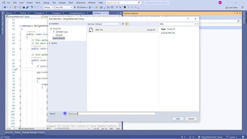Image resolution: width=247 pixels, height=139 pixels.
Task: Select the Startup.cs editor tab
Action: click(x=97, y=13)
